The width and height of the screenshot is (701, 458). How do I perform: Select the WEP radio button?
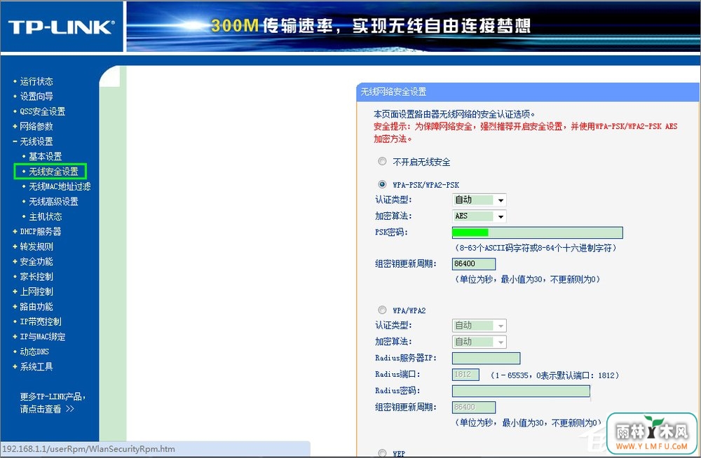(x=382, y=453)
